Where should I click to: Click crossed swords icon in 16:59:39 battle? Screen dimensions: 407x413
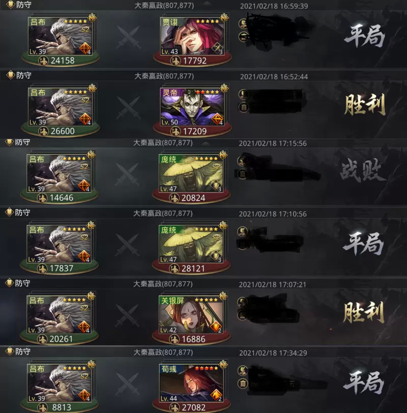tap(128, 37)
